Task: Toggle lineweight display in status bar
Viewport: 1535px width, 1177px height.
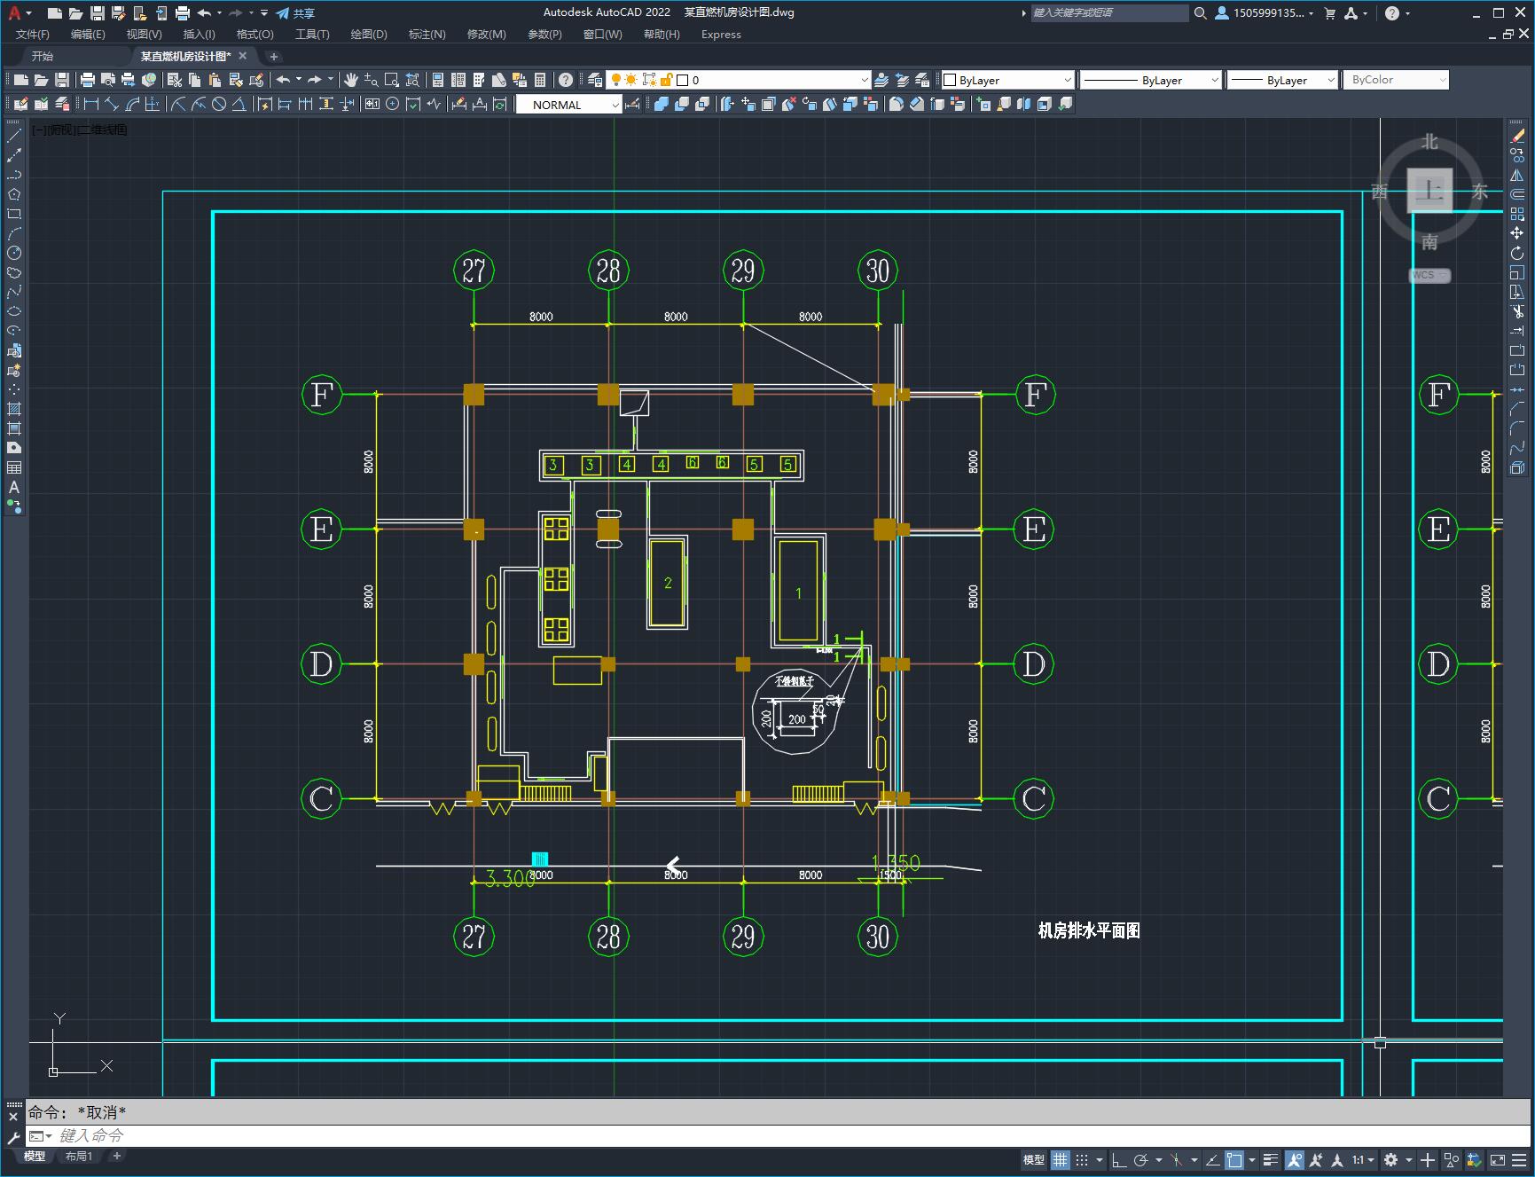Action: click(1270, 1159)
